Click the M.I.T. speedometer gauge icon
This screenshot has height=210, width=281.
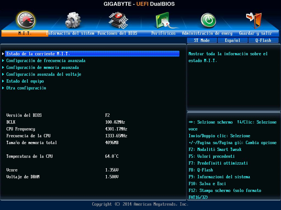coord(26,21)
